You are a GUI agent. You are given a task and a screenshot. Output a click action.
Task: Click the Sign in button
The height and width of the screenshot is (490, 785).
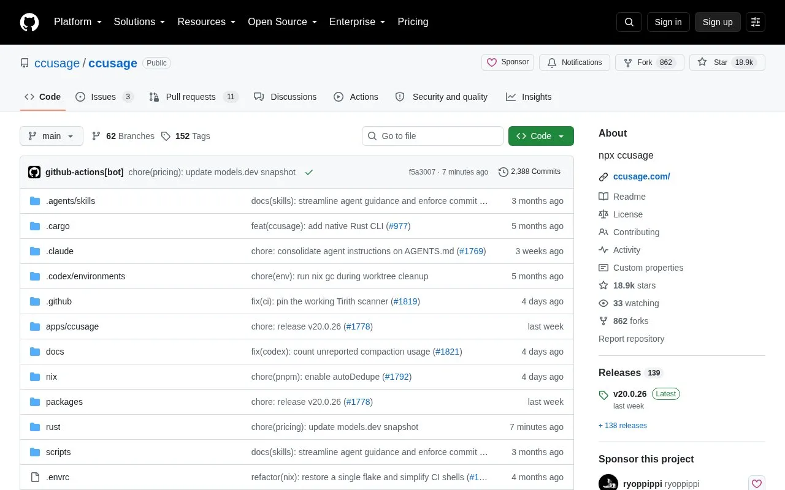click(x=668, y=22)
